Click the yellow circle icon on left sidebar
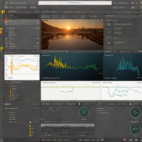The width and height of the screenshot is (142, 142). pos(2,48)
